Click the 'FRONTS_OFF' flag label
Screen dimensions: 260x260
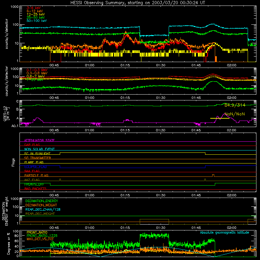coord(34,184)
